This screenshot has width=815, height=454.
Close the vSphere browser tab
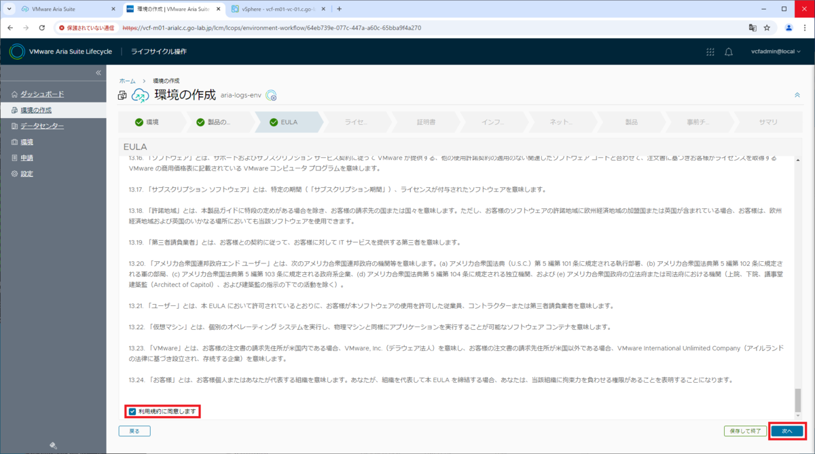(x=323, y=9)
